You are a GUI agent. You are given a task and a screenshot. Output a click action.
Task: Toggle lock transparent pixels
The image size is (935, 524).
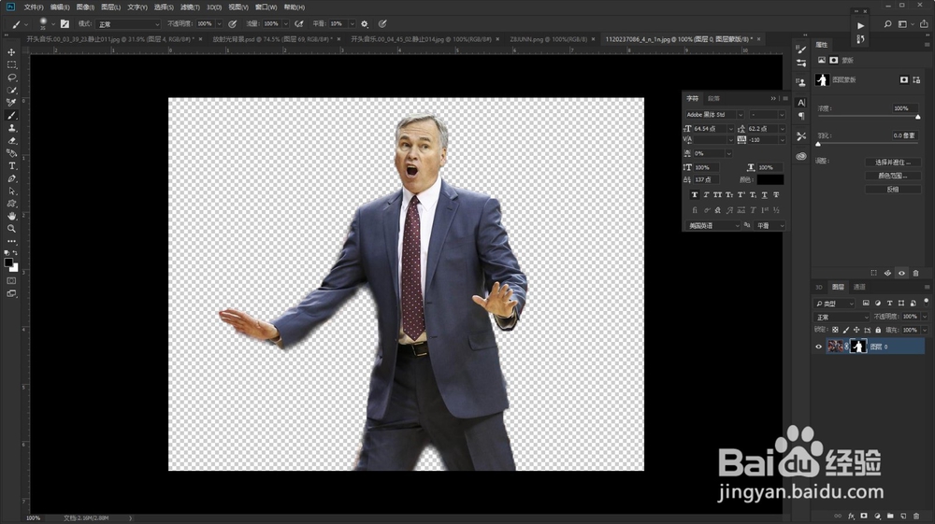(x=835, y=330)
